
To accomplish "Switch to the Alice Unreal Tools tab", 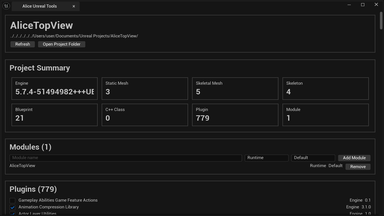I will point(46,6).
